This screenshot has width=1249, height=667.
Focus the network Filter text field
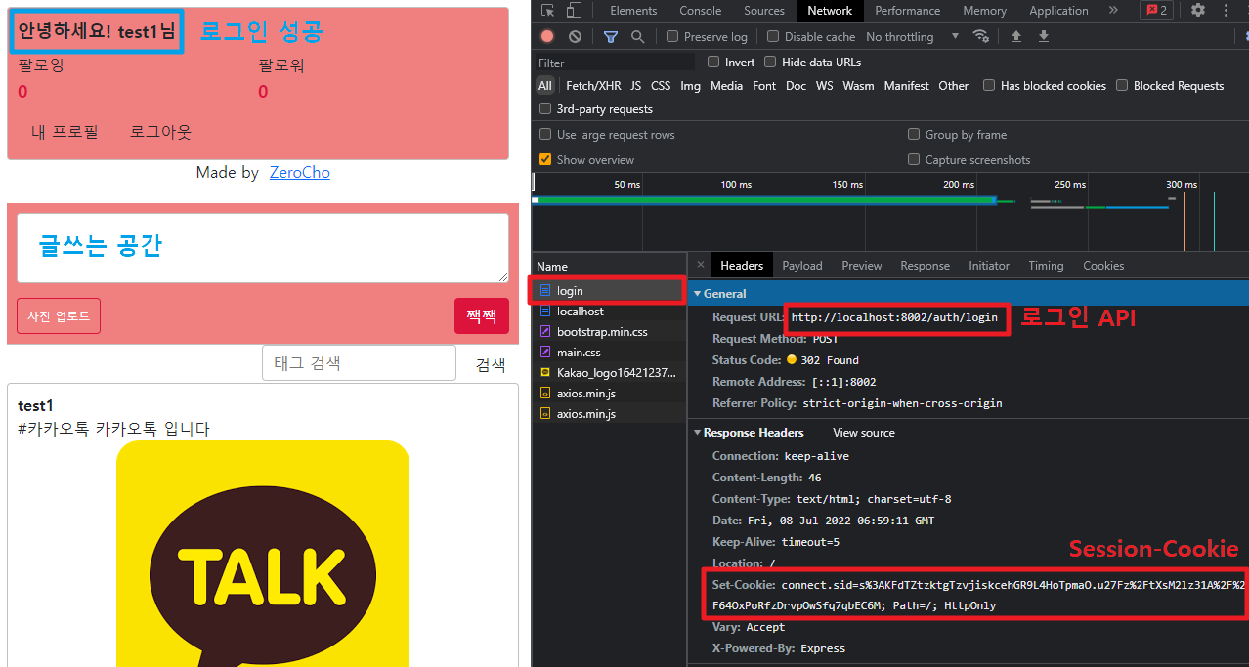pos(616,63)
